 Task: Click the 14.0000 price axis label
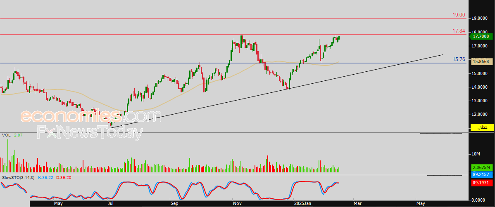479,87
